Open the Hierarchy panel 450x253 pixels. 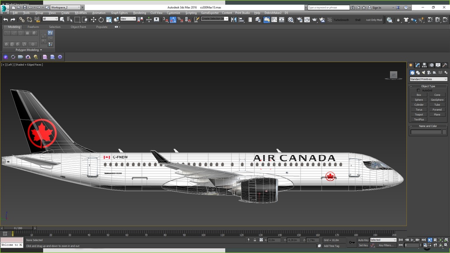point(424,65)
